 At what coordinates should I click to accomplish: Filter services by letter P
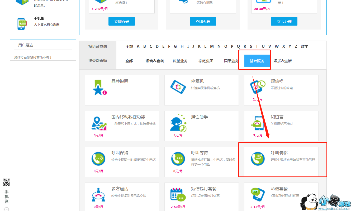pyautogui.click(x=232, y=46)
